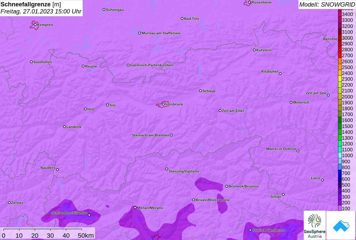The width and height of the screenshot is (356, 240).
Task: Click the Sterzing/Vipiteno name label
Action: point(184,171)
